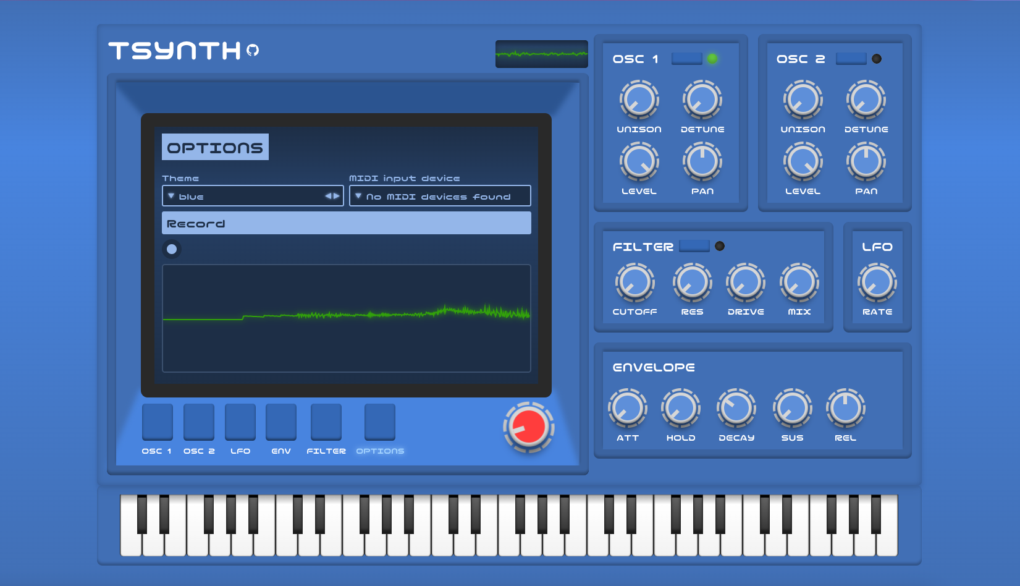Viewport: 1020px width, 586px height.
Task: Click the OSC 2 Unison knob
Action: click(803, 100)
